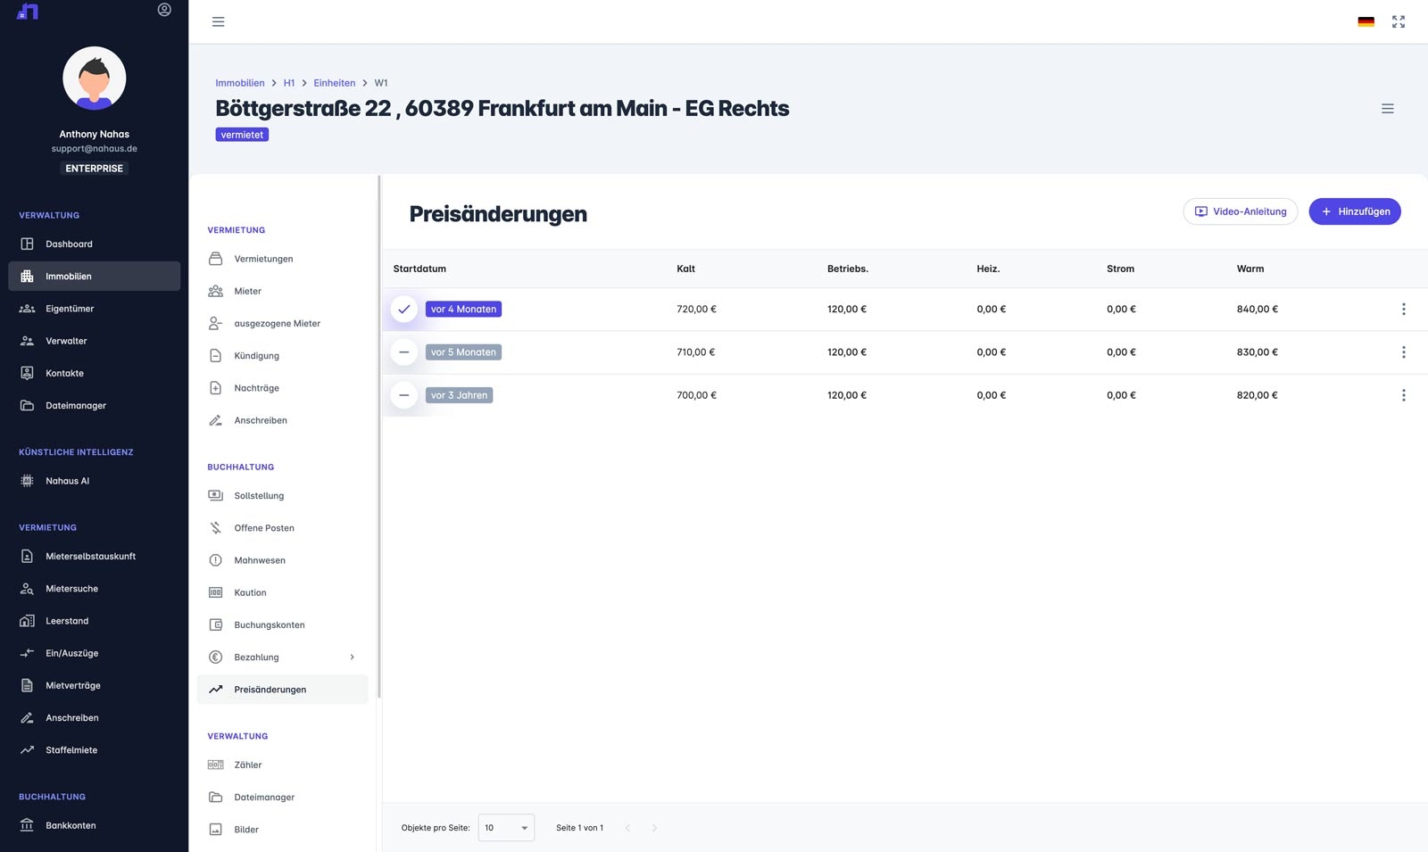Viewport: 1428px width, 852px height.
Task: Select Offene Posten in Buchhaltung menu
Action: point(264,528)
